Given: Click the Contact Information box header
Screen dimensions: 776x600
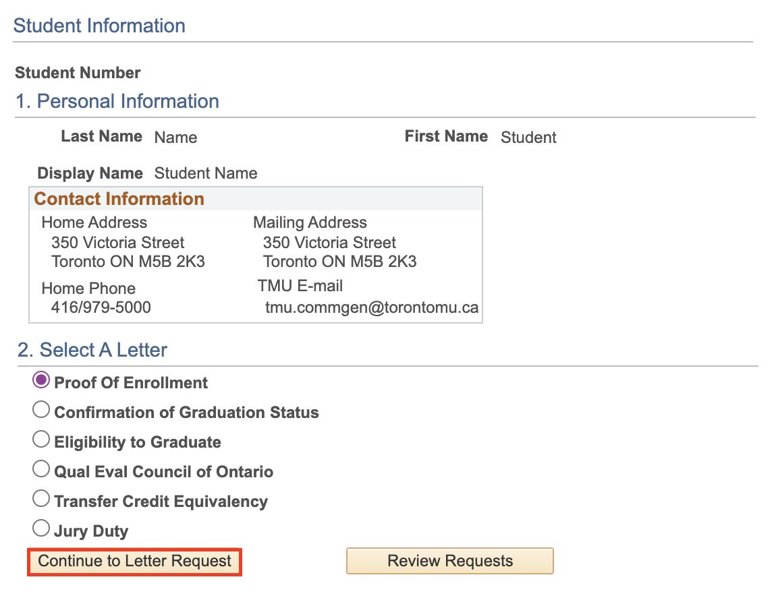Looking at the screenshot, I should tap(119, 199).
